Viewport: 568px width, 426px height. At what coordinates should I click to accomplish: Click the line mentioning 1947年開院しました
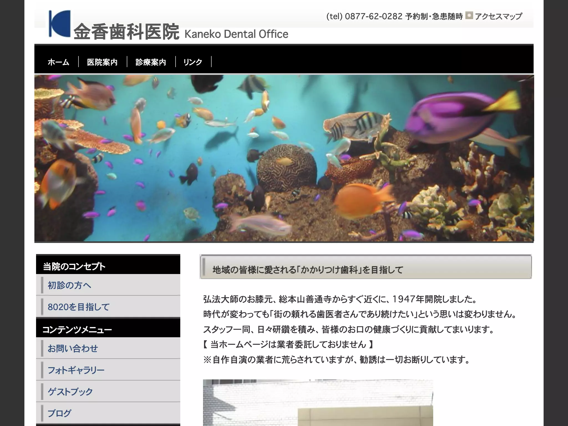point(340,299)
